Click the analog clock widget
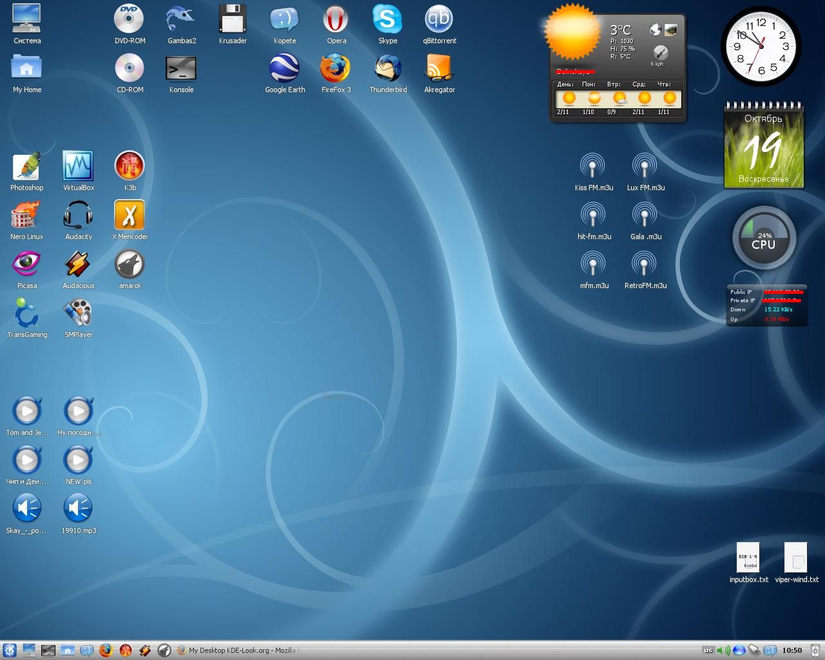825x660 pixels. point(761,46)
